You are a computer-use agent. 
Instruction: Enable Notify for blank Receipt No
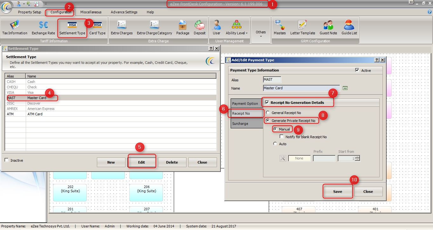(x=282, y=137)
